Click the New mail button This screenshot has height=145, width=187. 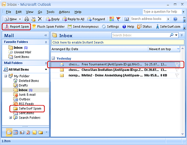(x=11, y=19)
